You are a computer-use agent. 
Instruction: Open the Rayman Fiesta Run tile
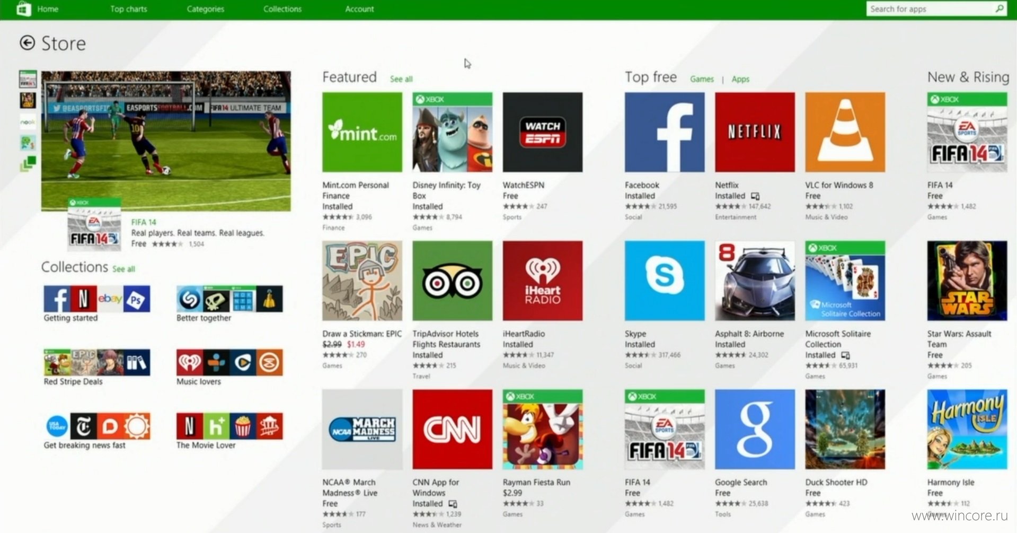[x=543, y=429]
